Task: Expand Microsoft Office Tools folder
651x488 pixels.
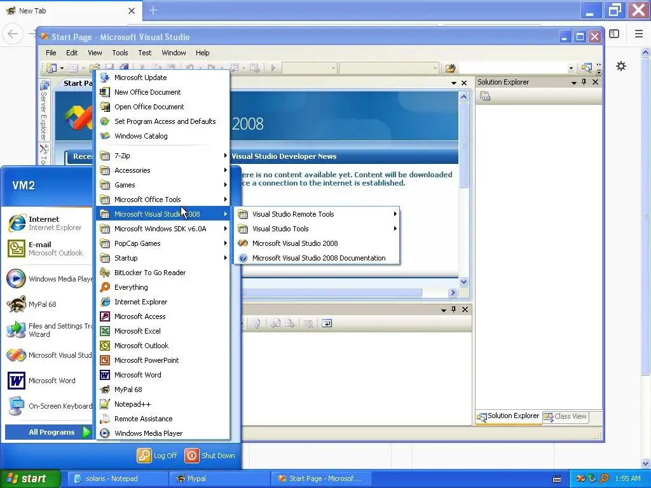Action: [163, 200]
